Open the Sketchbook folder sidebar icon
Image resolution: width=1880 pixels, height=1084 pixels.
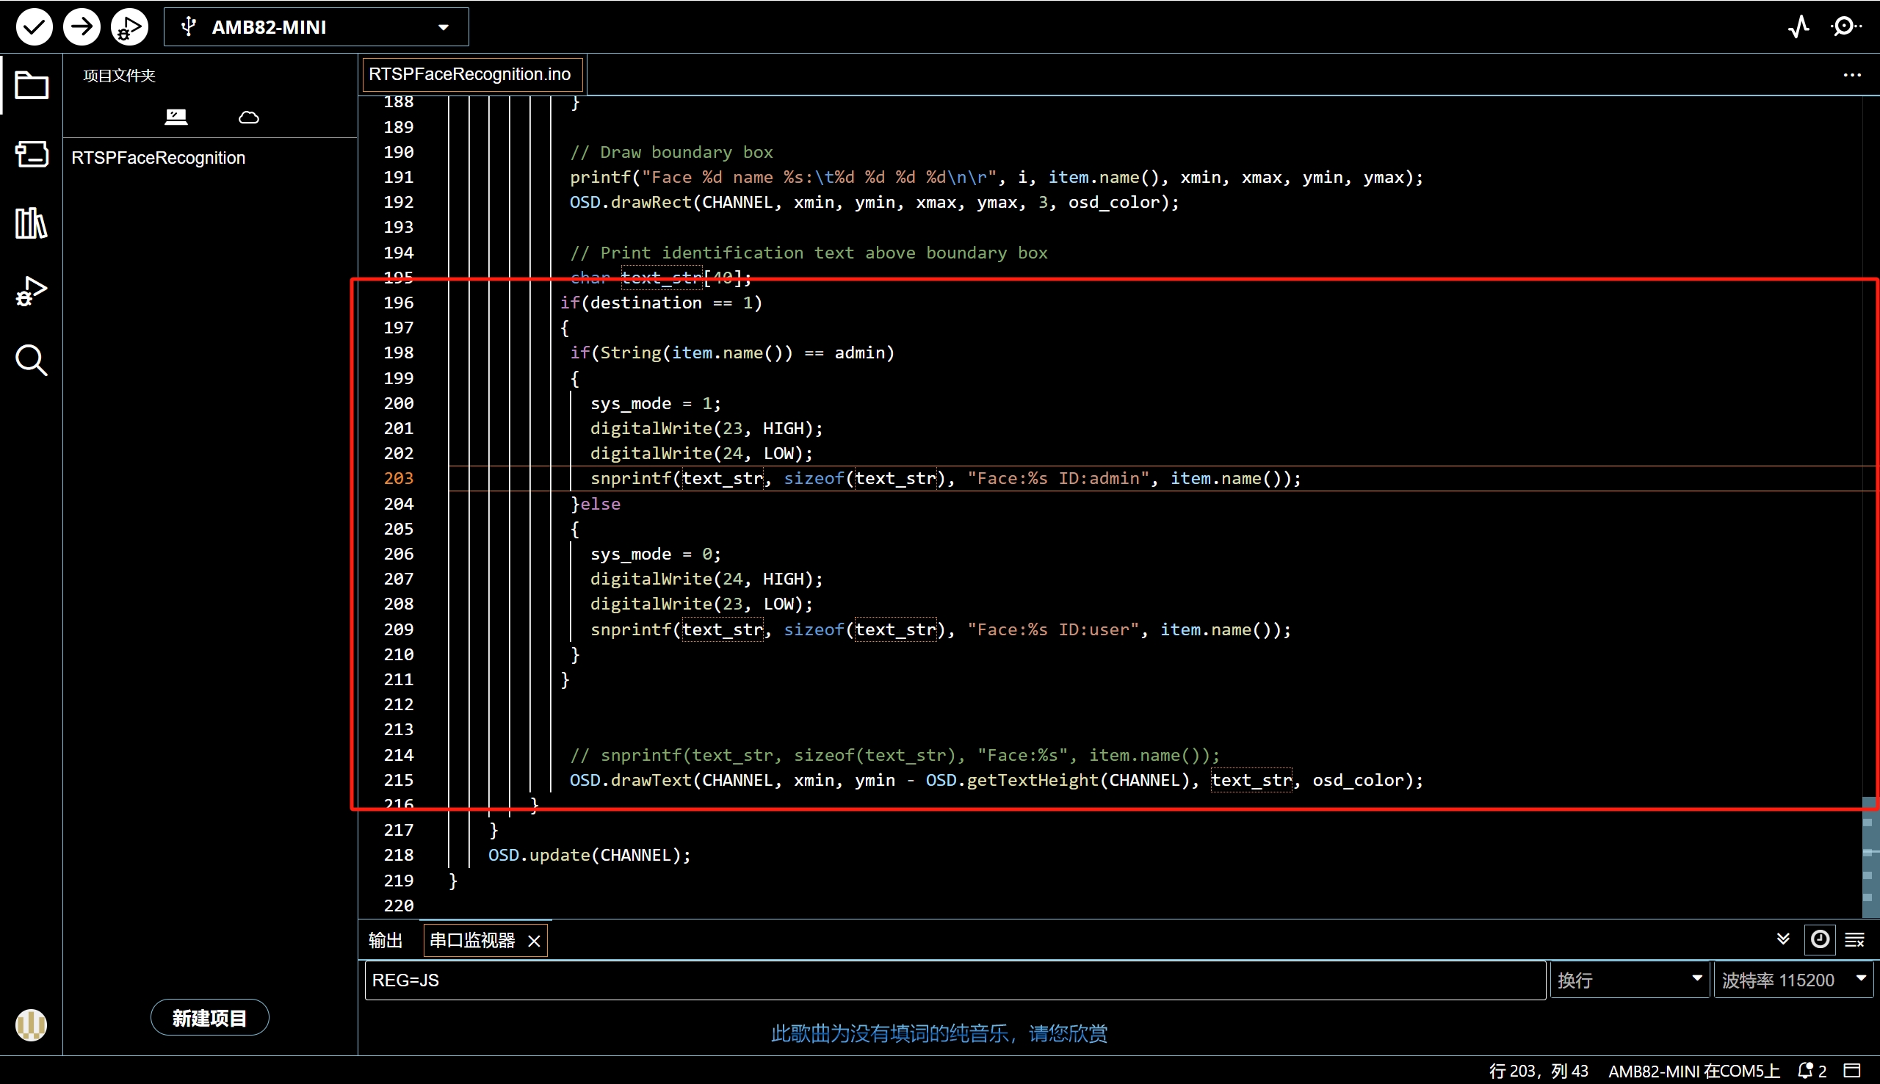pyautogui.click(x=32, y=85)
